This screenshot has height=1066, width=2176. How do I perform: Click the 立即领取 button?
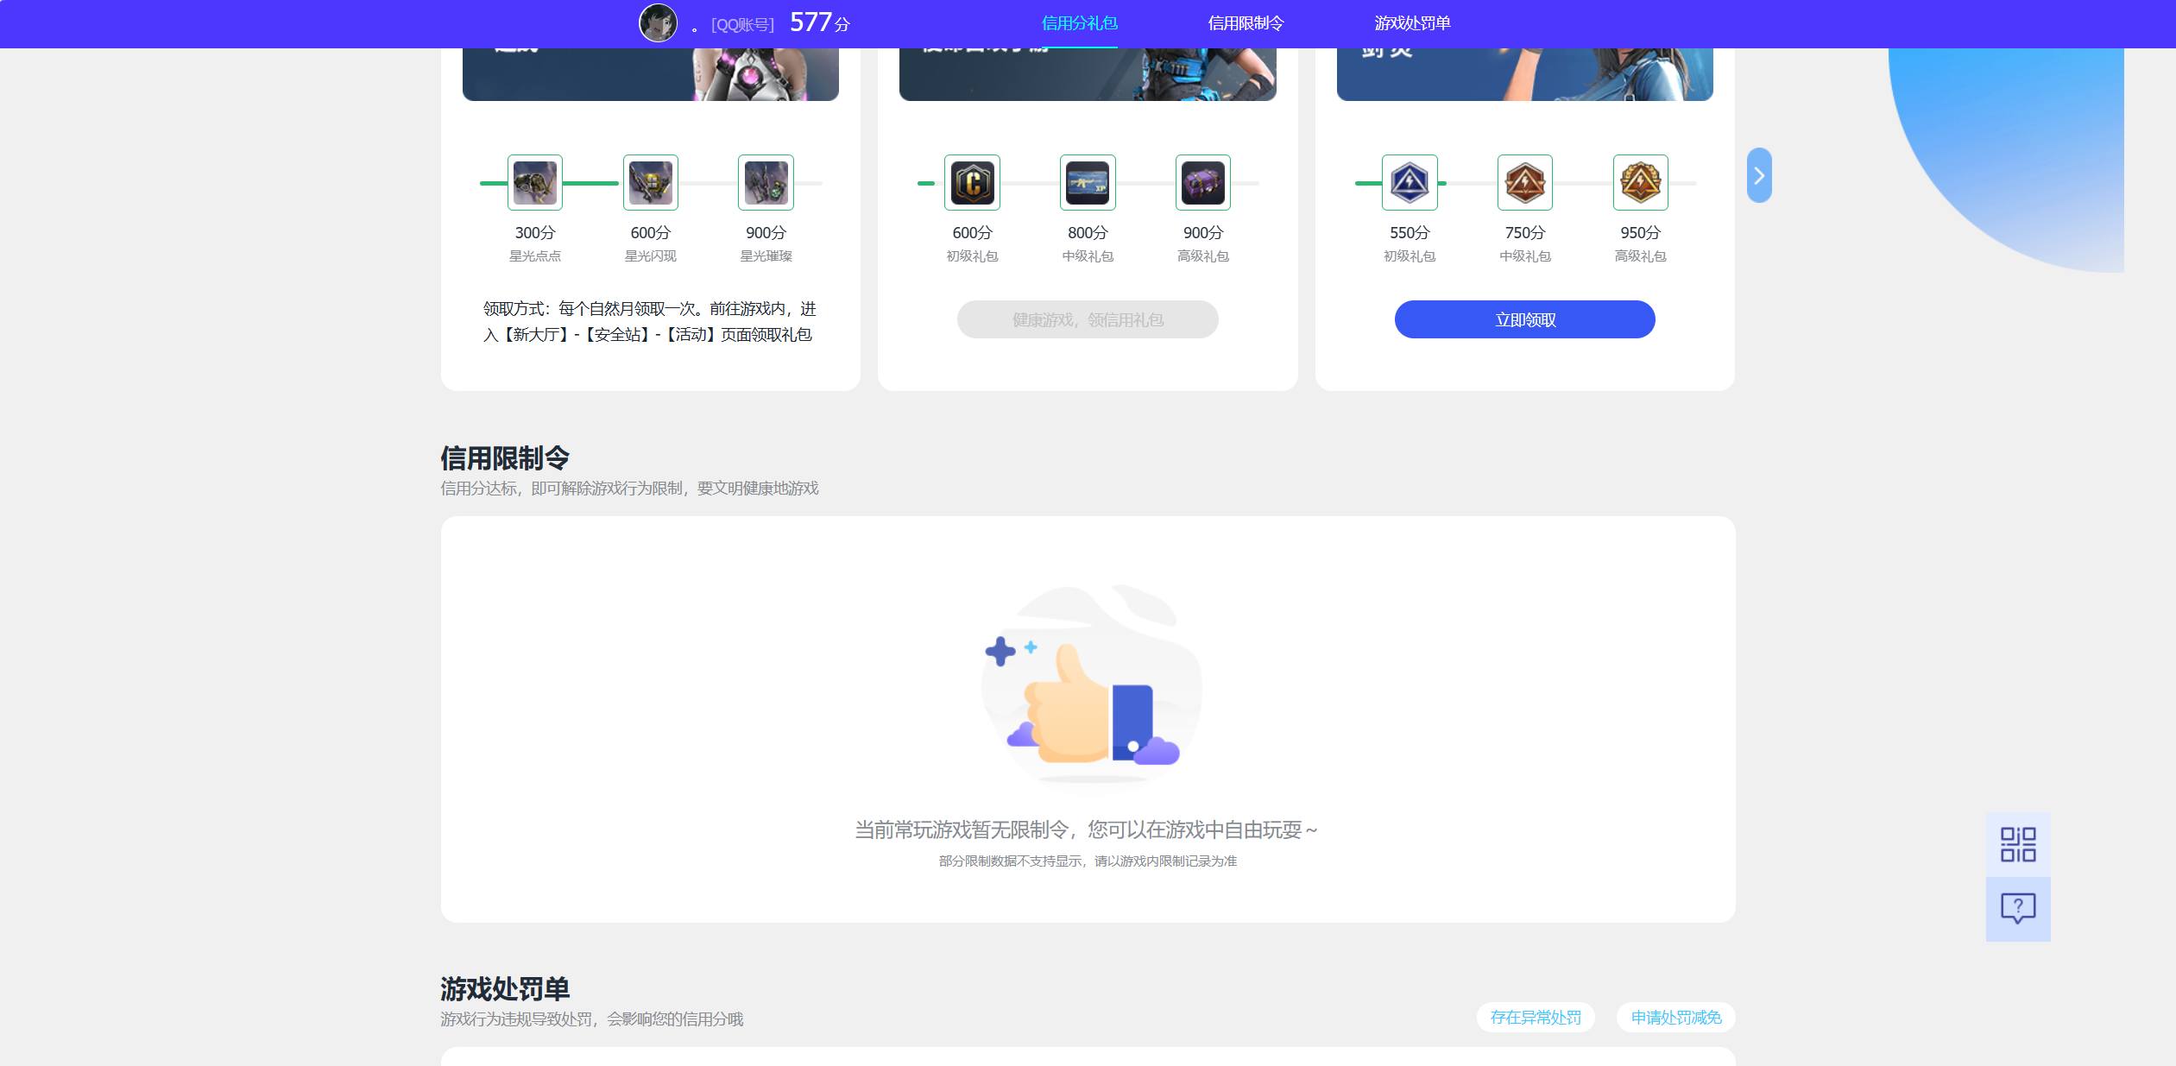[x=1525, y=319]
